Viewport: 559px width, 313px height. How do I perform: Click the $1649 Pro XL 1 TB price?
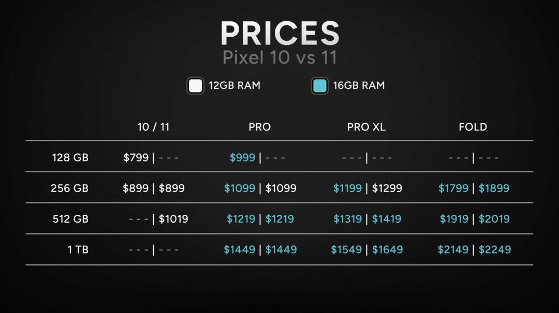[388, 249]
